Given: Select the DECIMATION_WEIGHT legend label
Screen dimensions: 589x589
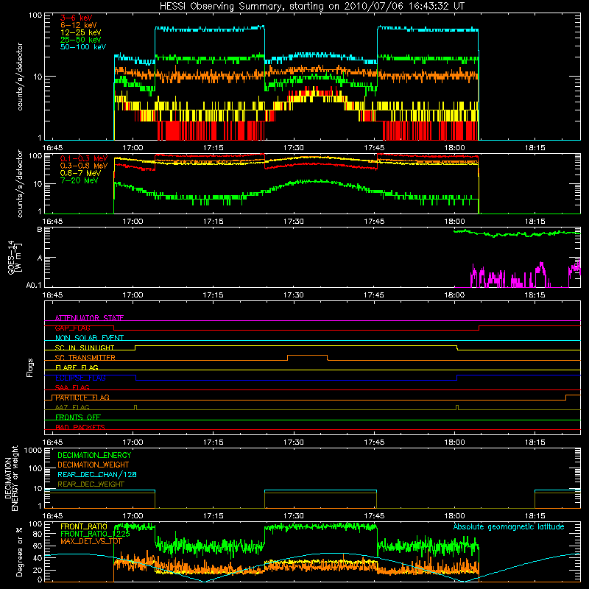Looking at the screenshot, I should [94, 465].
